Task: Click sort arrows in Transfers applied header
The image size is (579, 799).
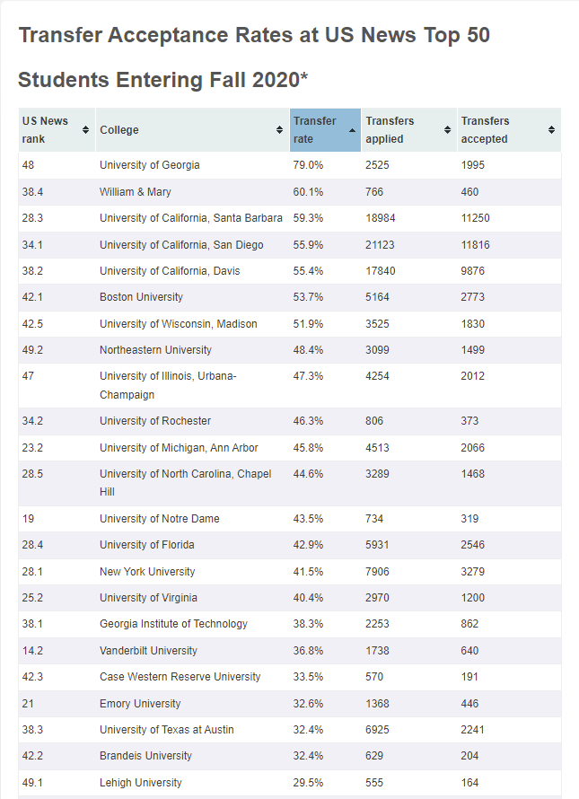Action: (x=447, y=130)
